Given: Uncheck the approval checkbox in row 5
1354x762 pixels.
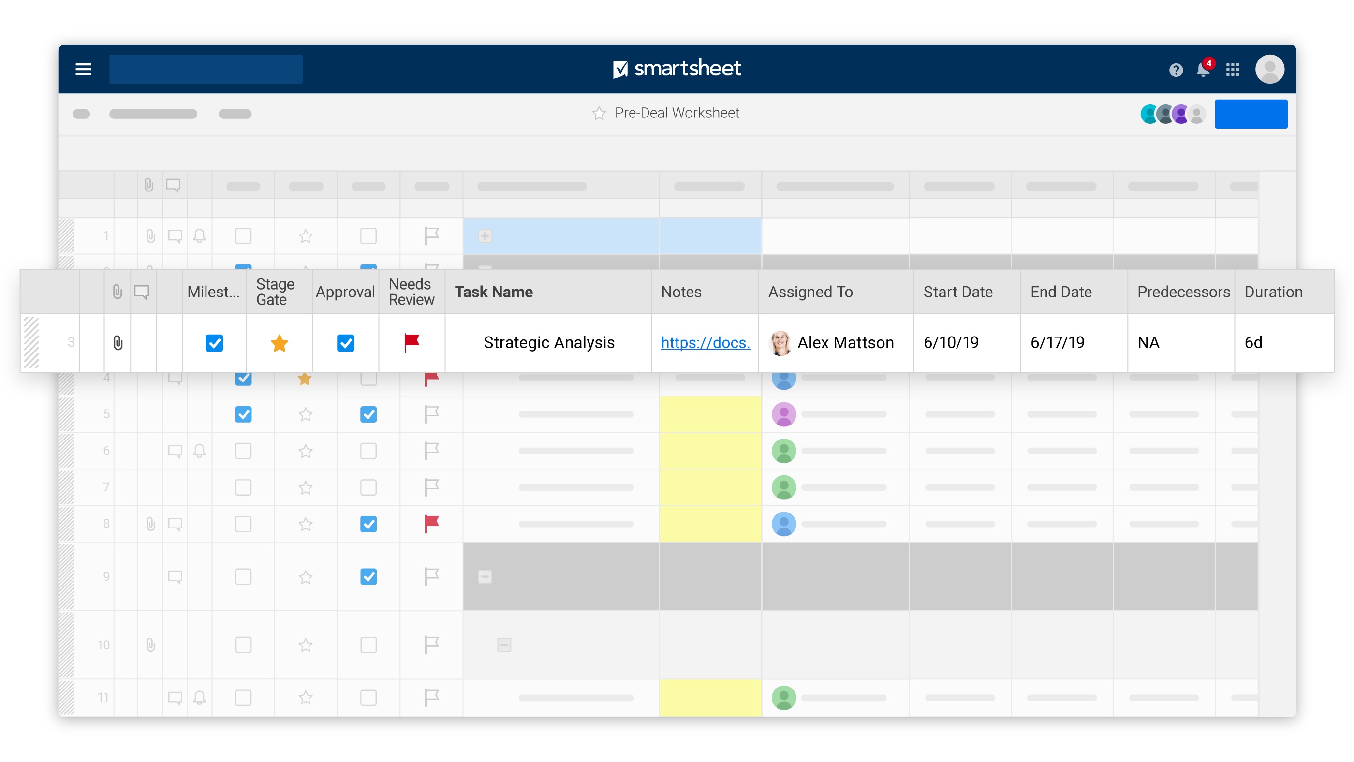Looking at the screenshot, I should tap(368, 415).
